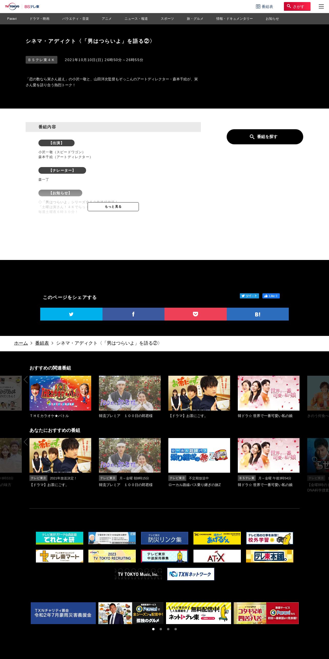Click previous arrow in おすすめの関連番組 carousel
Screen dimensions: 329x659
[x=26, y=380]
